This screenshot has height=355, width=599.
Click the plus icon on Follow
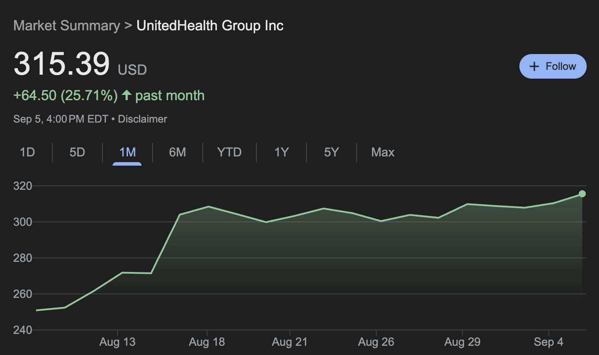click(x=534, y=66)
